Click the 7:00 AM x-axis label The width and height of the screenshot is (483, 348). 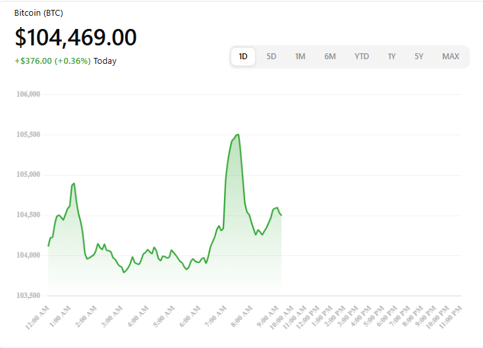[215, 316]
